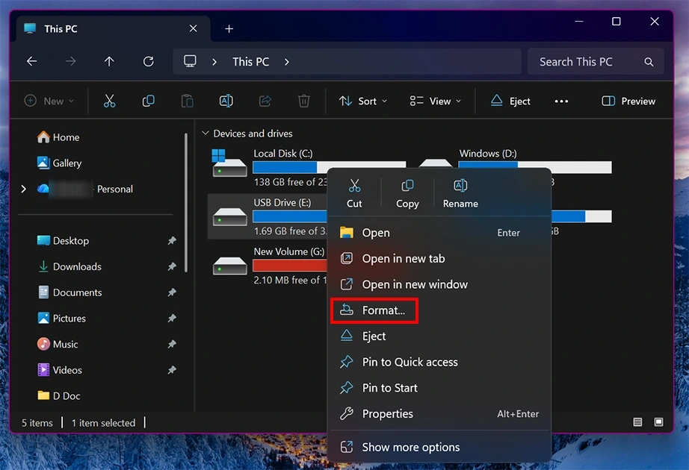Image resolution: width=689 pixels, height=470 pixels.
Task: Open the See more three-dots menu
Action: [x=561, y=101]
